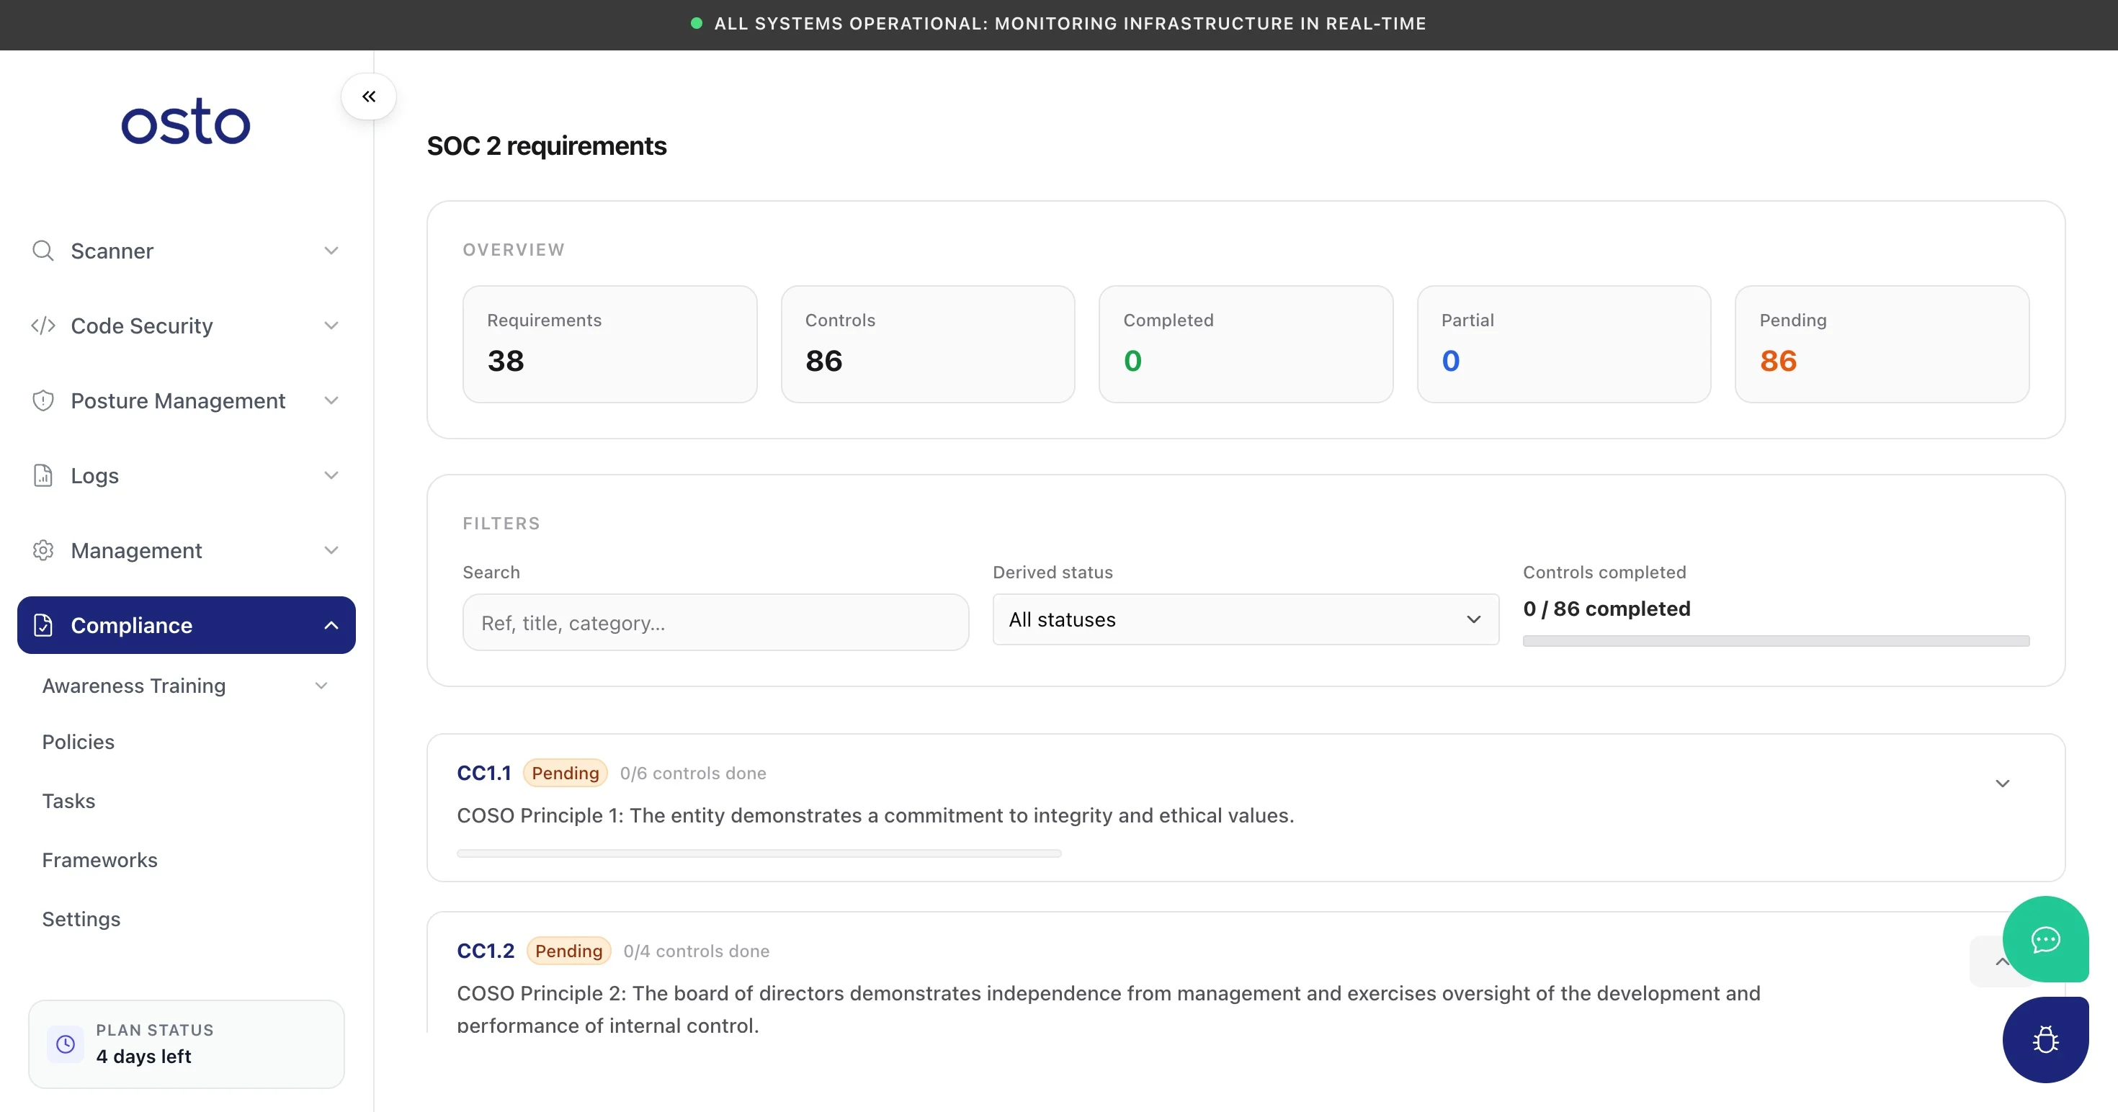Click the Logs document icon
Viewport: 2118px width, 1112px height.
tap(43, 475)
